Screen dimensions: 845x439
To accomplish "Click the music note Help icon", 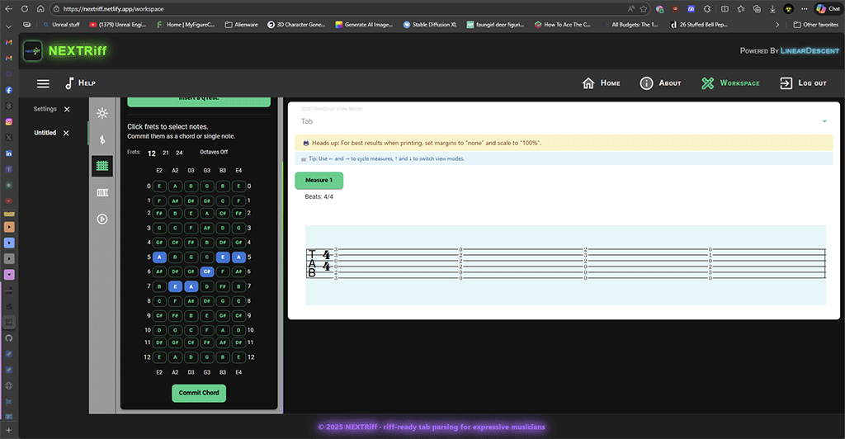I will point(70,83).
